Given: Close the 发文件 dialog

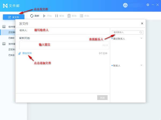Looking at the screenshot, I should tap(142, 23).
